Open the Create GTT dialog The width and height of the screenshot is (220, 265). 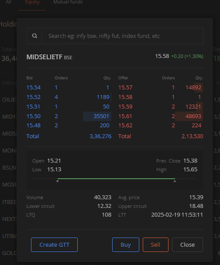coord(54,245)
